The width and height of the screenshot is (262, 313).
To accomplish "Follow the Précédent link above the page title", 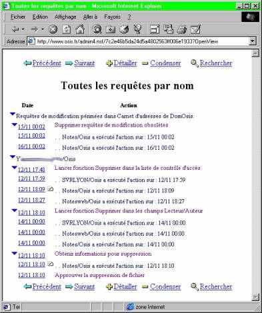I will [x=47, y=63].
